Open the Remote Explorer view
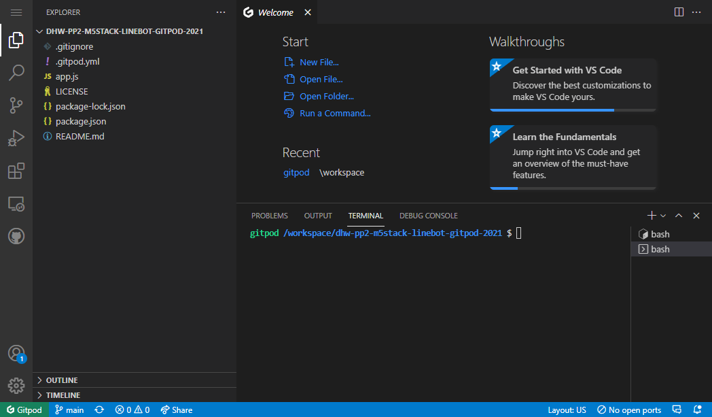Image resolution: width=712 pixels, height=417 pixels. point(16,203)
